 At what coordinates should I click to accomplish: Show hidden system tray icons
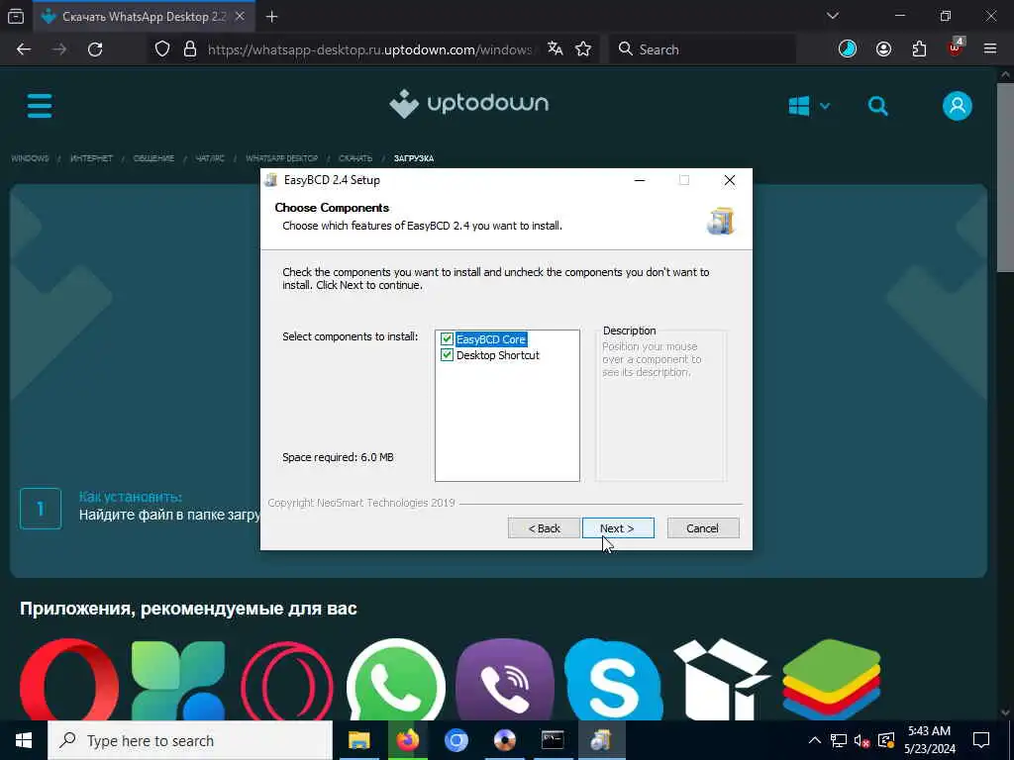pos(815,740)
